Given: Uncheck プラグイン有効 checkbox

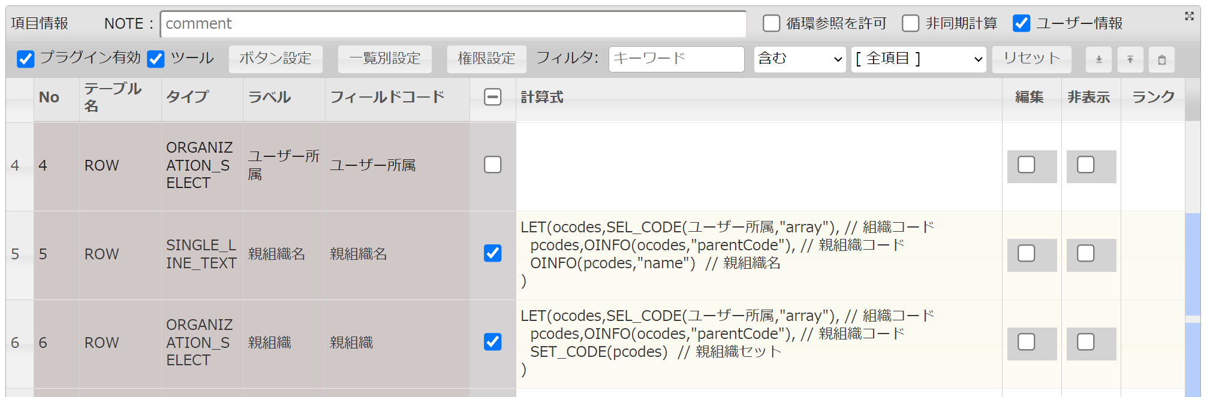Looking at the screenshot, I should (26, 59).
